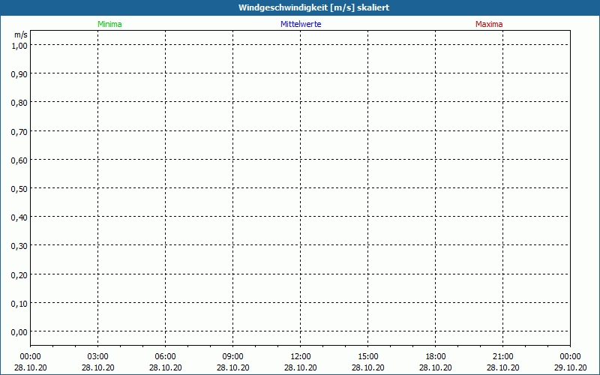The height and width of the screenshot is (375, 600).
Task: Select the 0,30 y-axis tick label
Action: click(x=19, y=245)
